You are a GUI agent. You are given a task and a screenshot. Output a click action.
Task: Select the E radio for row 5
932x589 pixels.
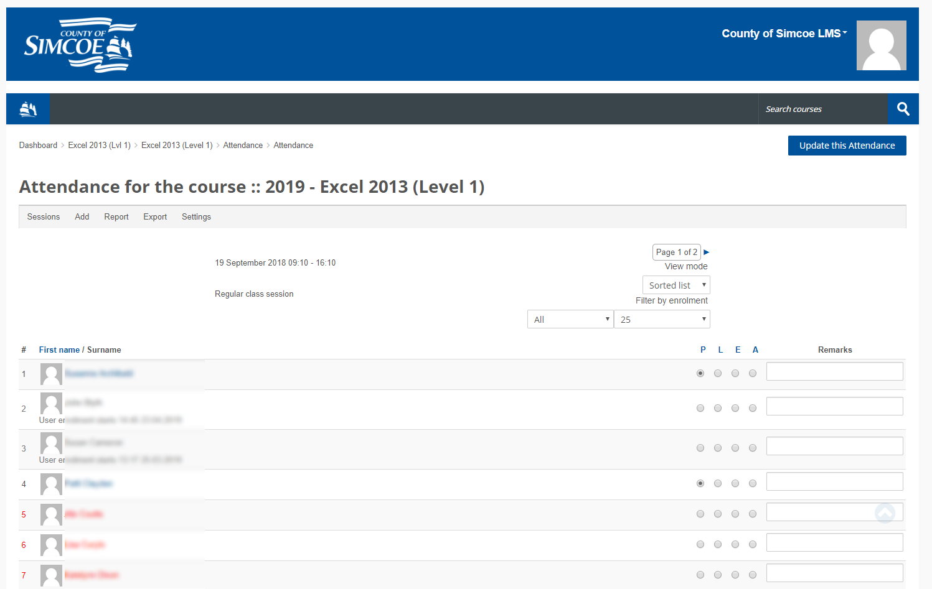coord(735,514)
